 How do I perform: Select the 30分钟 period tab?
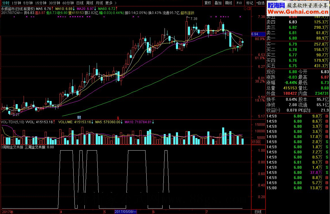coord(54,3)
